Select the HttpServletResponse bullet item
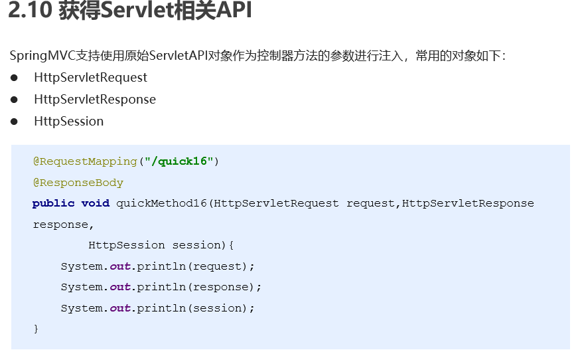Screen dimensions: 580x358 [95, 99]
